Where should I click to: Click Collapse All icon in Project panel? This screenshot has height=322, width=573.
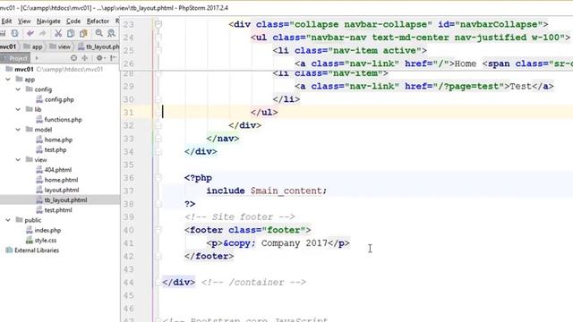click(85, 57)
